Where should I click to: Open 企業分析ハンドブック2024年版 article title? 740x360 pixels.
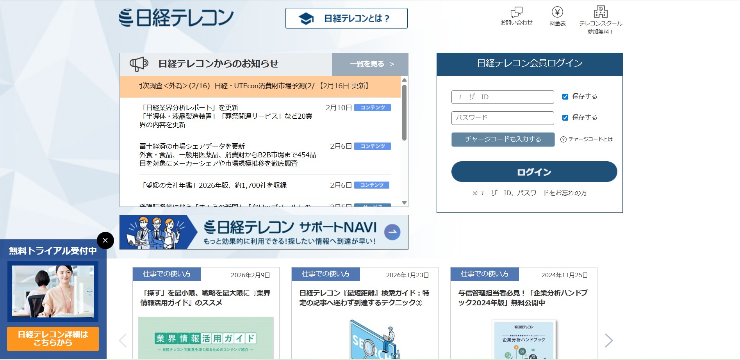pyautogui.click(x=523, y=298)
